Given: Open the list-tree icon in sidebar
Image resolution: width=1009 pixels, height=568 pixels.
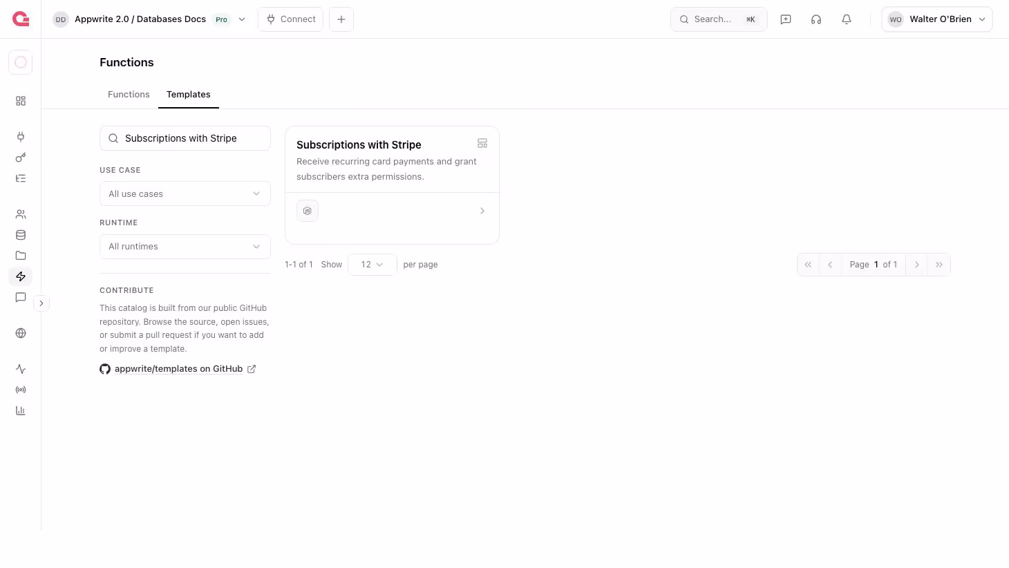Looking at the screenshot, I should coord(21,178).
